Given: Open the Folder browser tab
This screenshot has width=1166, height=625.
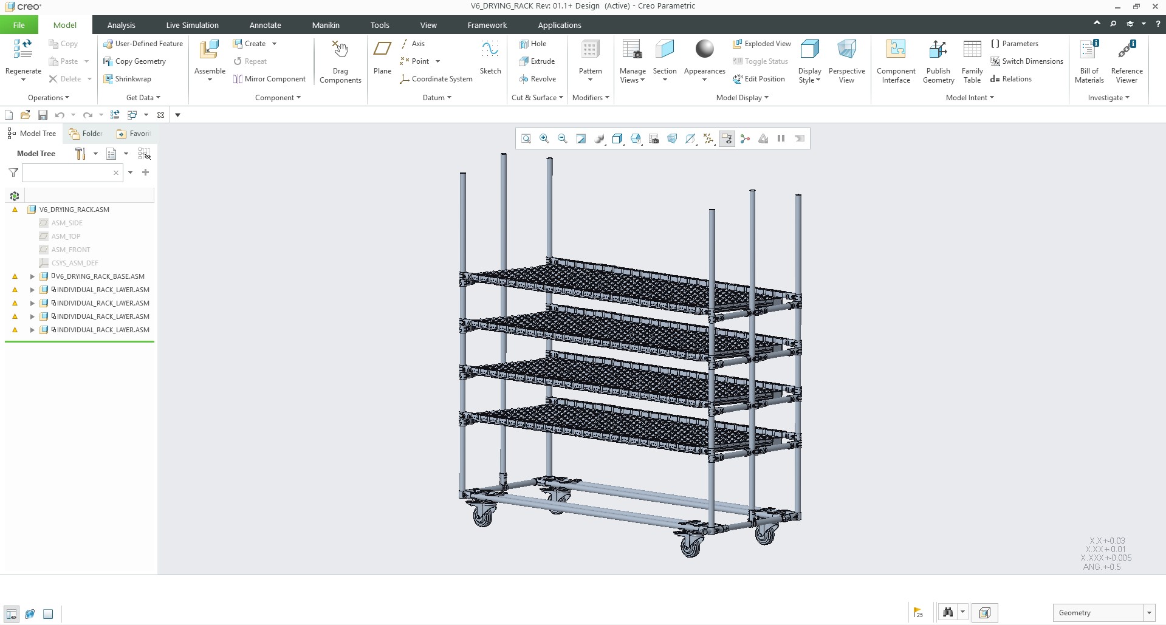Looking at the screenshot, I should (x=86, y=134).
